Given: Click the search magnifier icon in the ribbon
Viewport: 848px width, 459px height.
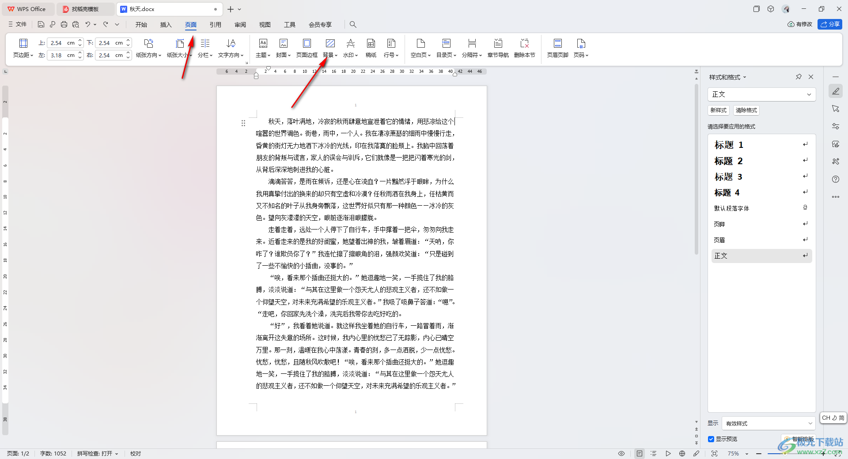Looking at the screenshot, I should pos(353,24).
